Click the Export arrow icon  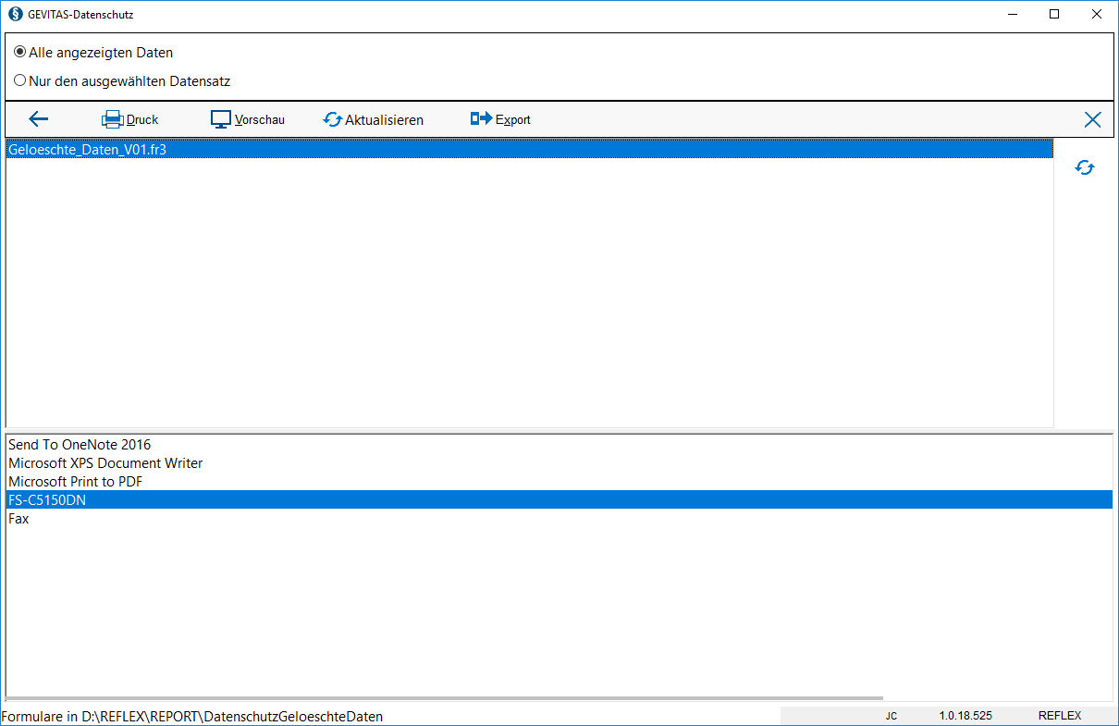click(482, 118)
